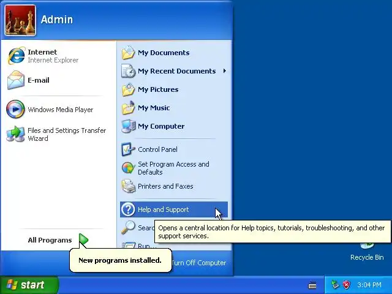The width and height of the screenshot is (392, 294).
Task: Click the keyboard icon in the taskbar
Action: [x=312, y=285]
